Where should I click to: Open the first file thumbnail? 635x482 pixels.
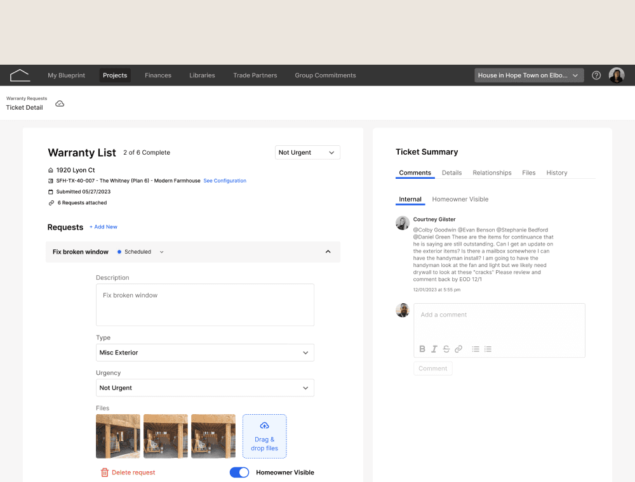click(x=118, y=436)
